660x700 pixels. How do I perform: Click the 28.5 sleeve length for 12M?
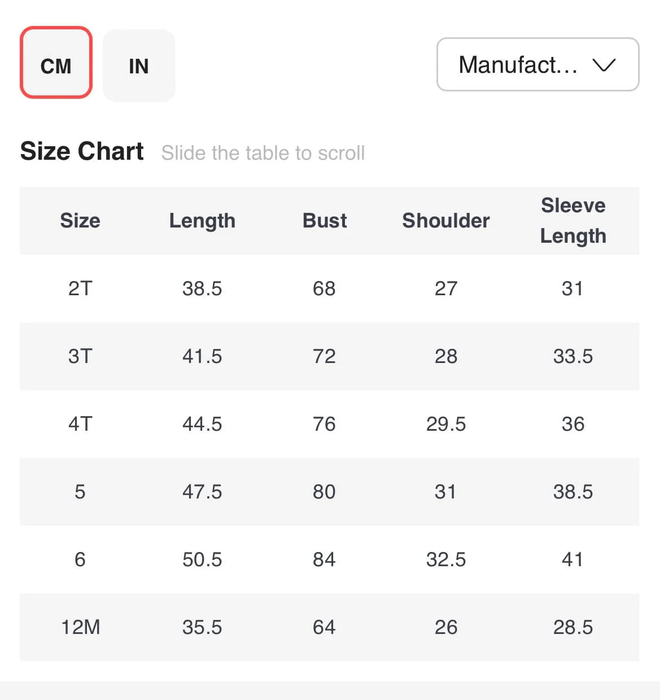(573, 627)
